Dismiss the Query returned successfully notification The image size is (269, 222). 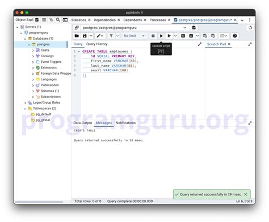(246, 194)
